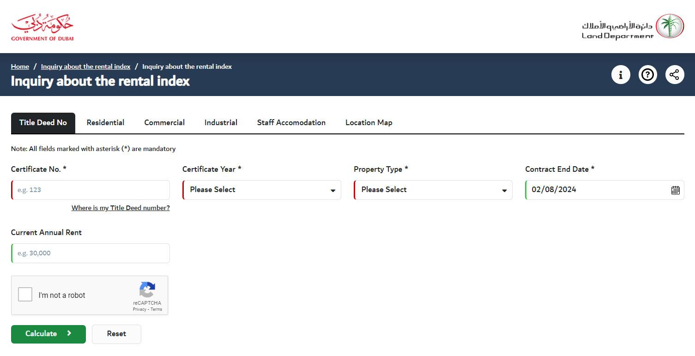Click the Land Department logo
This screenshot has width=695, height=356.
point(632,26)
